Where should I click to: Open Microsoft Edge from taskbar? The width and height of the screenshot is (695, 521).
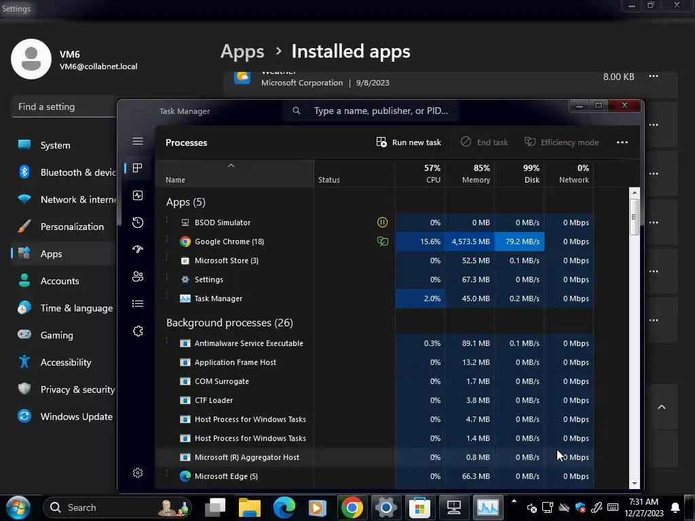(284, 507)
